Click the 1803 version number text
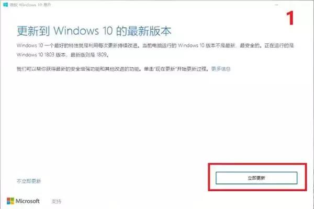Screen dimensions: 314x209 [x=49, y=54]
